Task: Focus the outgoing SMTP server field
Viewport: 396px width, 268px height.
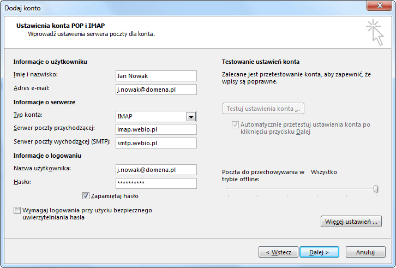Action: [156, 143]
